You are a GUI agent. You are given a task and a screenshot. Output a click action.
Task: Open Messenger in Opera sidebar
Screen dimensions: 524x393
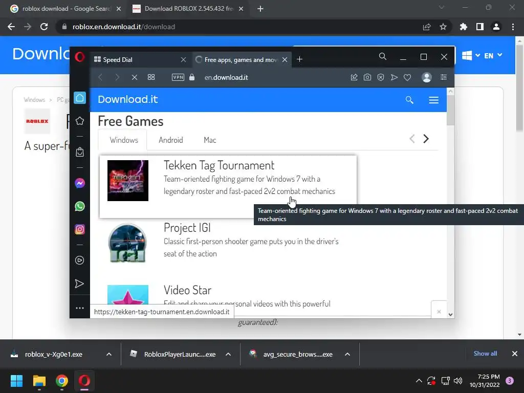click(x=79, y=183)
